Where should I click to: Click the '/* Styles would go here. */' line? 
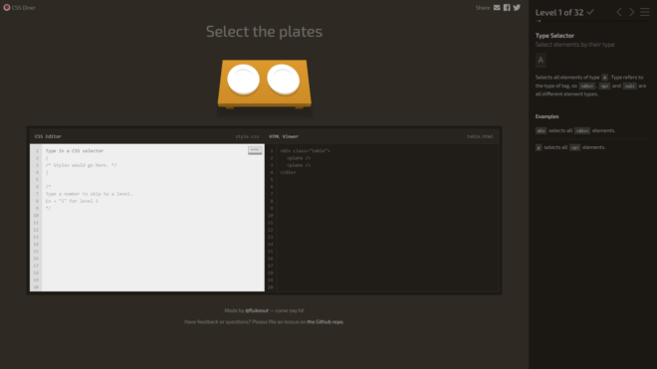pos(81,165)
